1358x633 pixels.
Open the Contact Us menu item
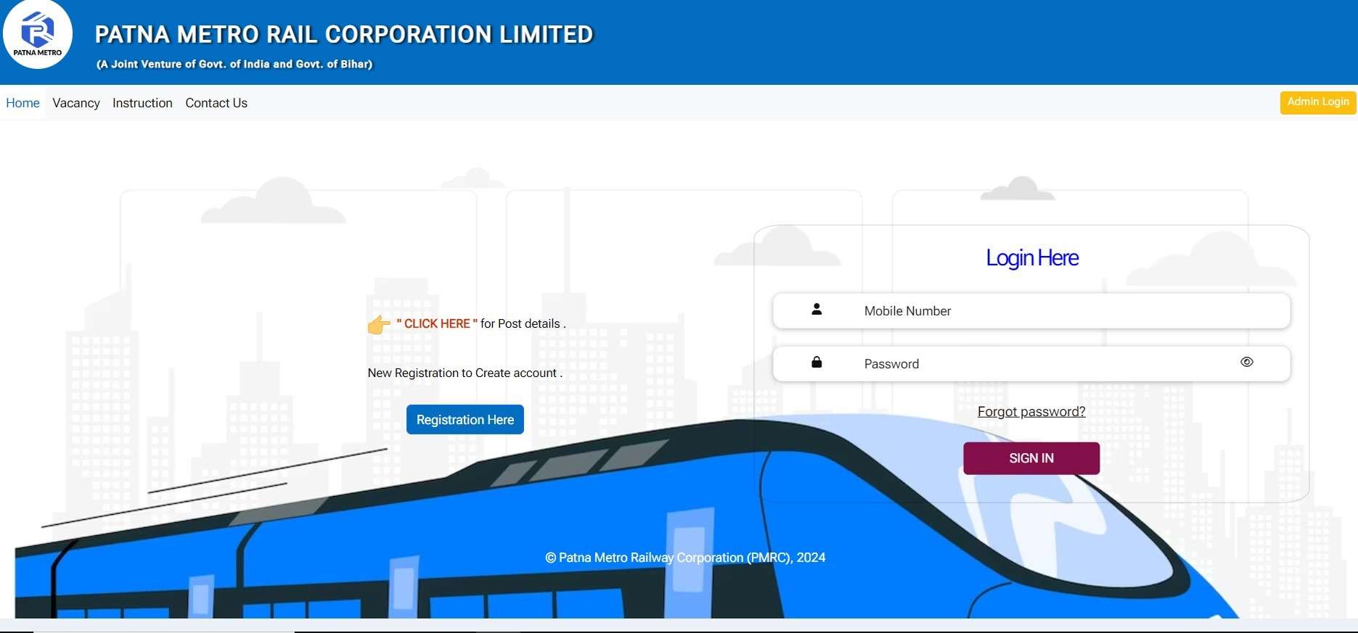point(216,103)
